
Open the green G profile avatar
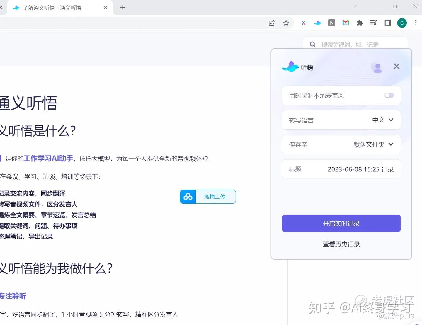[402, 23]
